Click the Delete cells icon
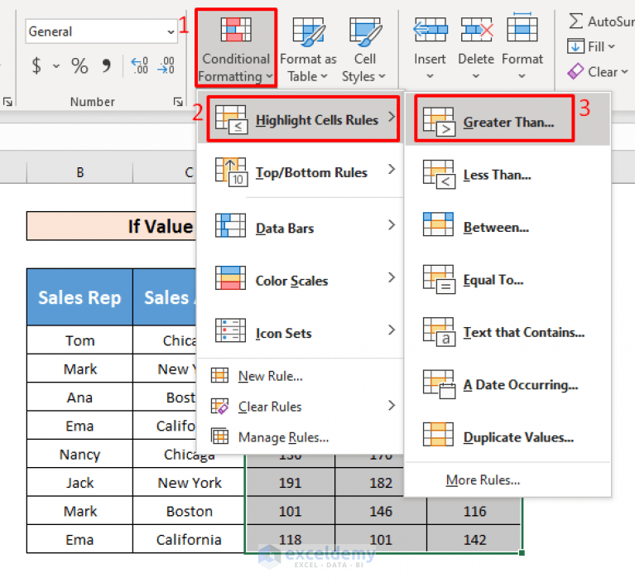The image size is (635, 583). tap(476, 30)
